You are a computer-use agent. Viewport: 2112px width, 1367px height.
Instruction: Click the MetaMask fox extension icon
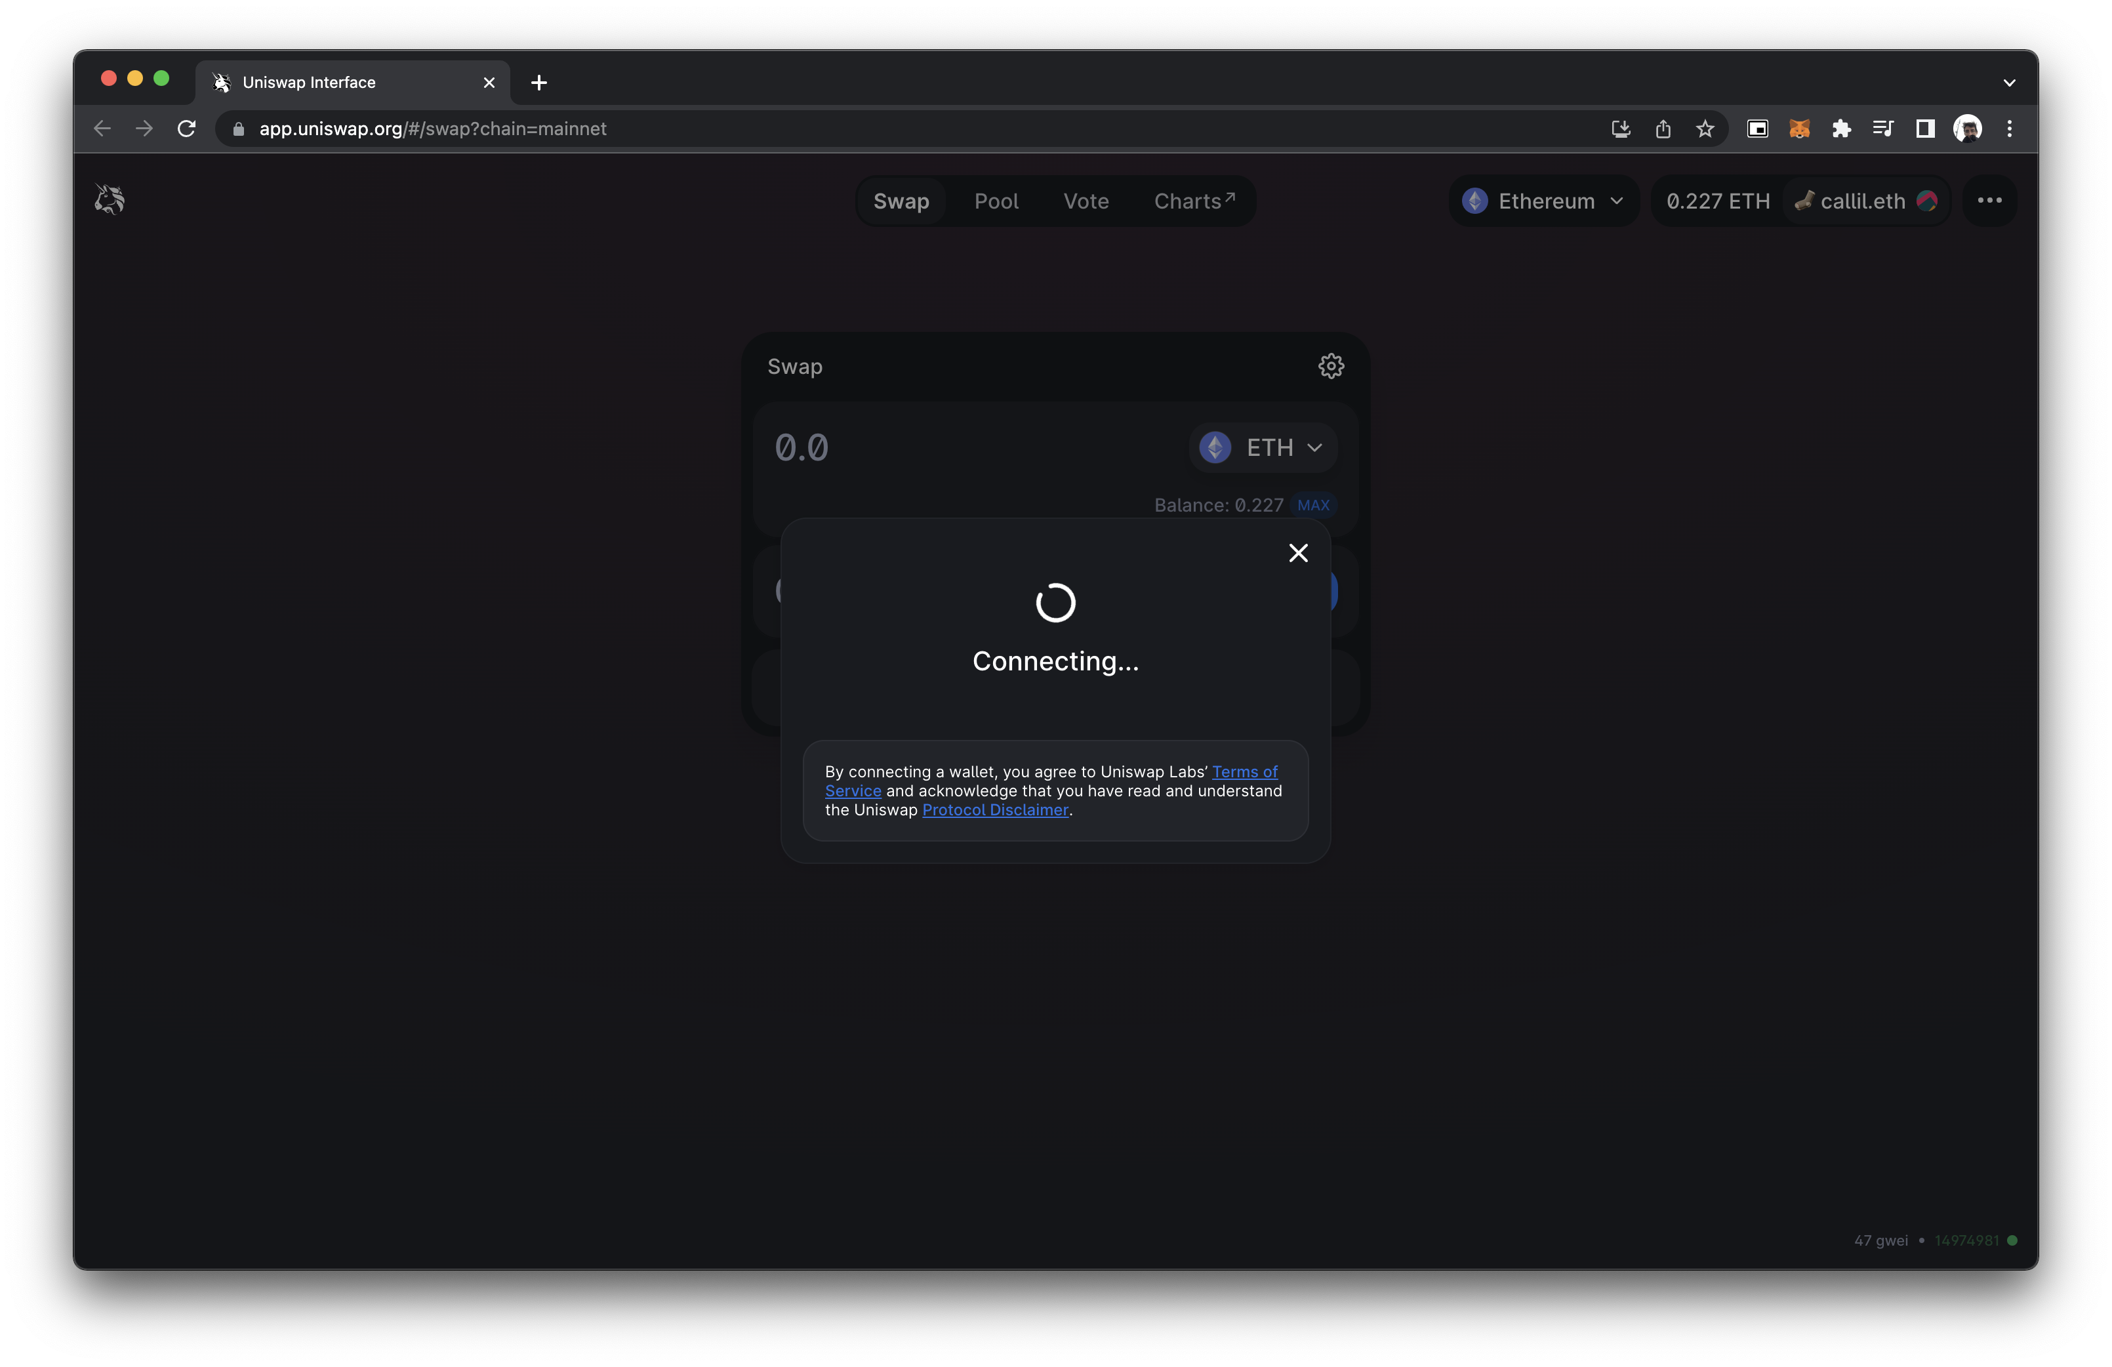(x=1800, y=129)
